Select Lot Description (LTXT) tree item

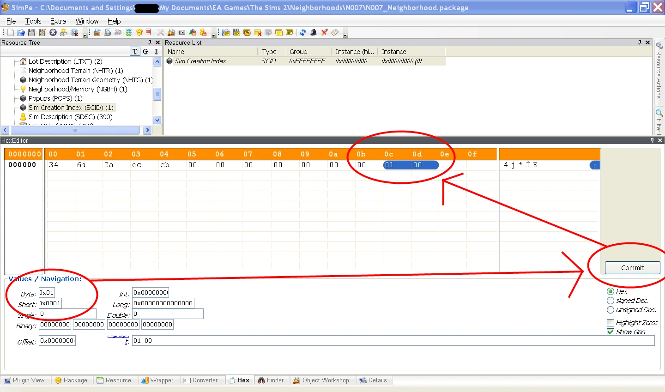click(x=65, y=61)
